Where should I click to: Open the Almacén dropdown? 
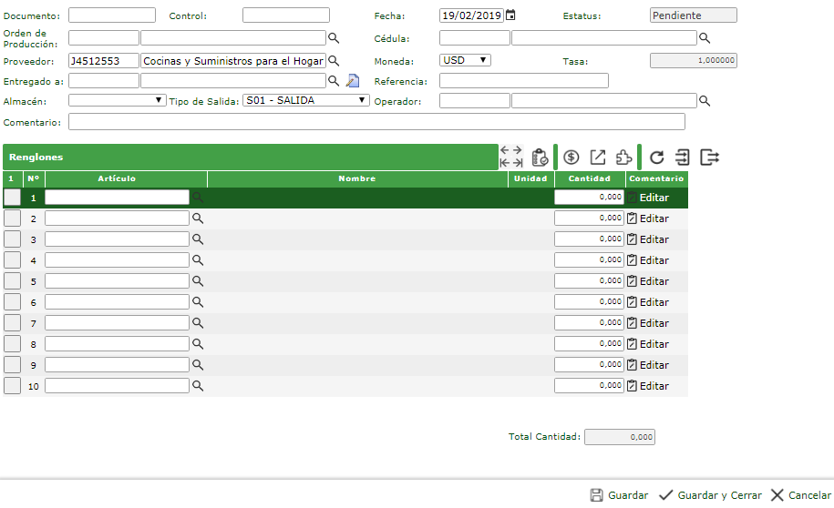[117, 100]
